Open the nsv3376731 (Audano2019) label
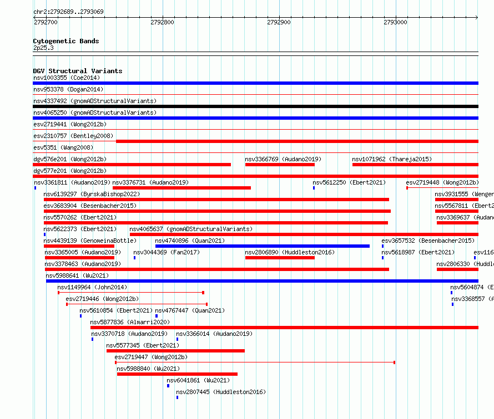494x419 pixels. pos(150,182)
